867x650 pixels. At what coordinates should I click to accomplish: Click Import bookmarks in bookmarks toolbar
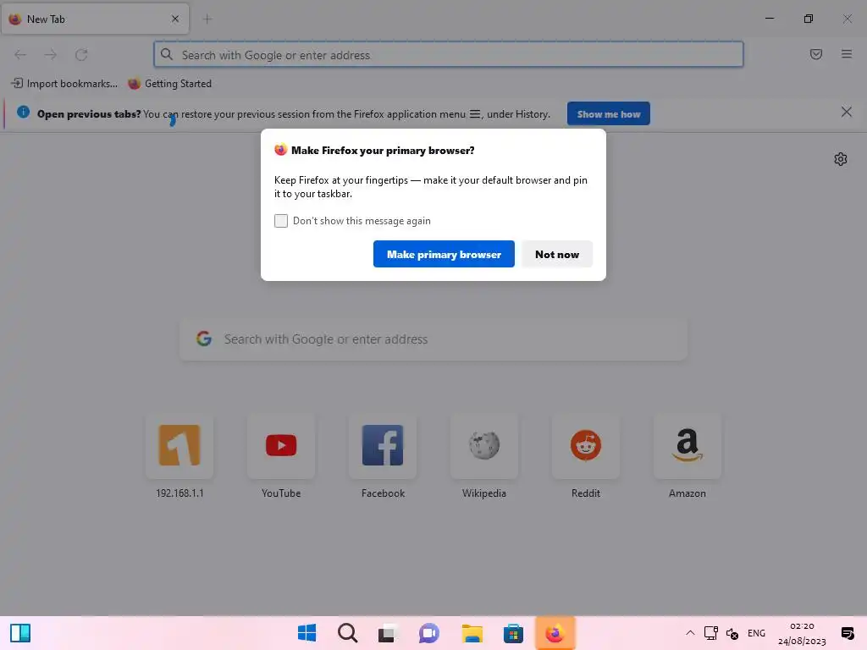tap(64, 84)
